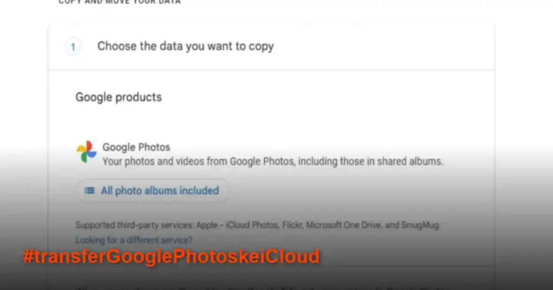
Task: Click the list icon in the albums chip
Action: click(x=90, y=191)
